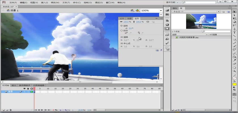Select the Hand tool

234,68
